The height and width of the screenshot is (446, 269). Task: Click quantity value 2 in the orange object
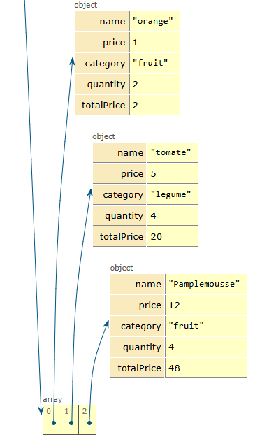tap(155, 84)
